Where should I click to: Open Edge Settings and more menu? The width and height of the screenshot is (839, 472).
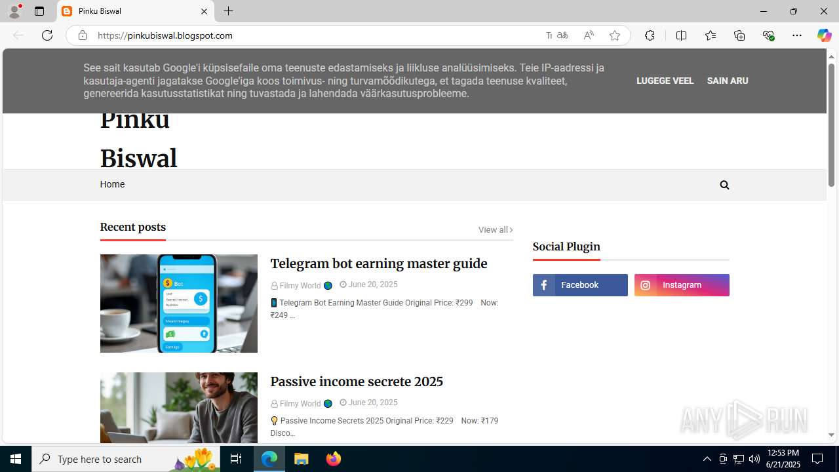[797, 35]
